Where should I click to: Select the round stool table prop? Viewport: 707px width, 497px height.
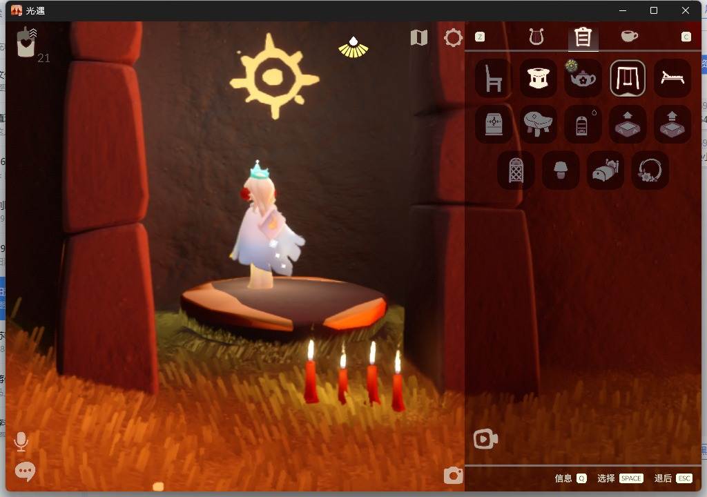538,79
